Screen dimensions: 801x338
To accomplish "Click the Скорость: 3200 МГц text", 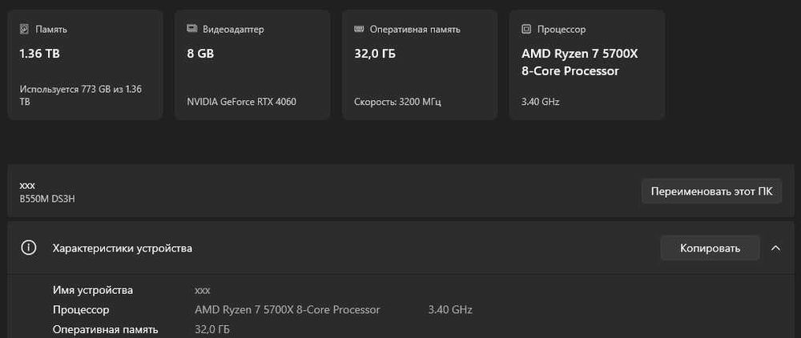I will pyautogui.click(x=397, y=102).
